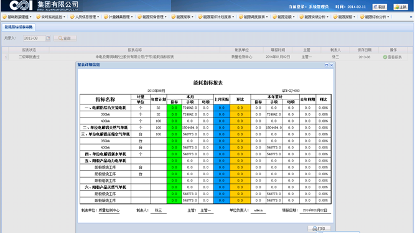Open the 能源报表 menu

183,17
